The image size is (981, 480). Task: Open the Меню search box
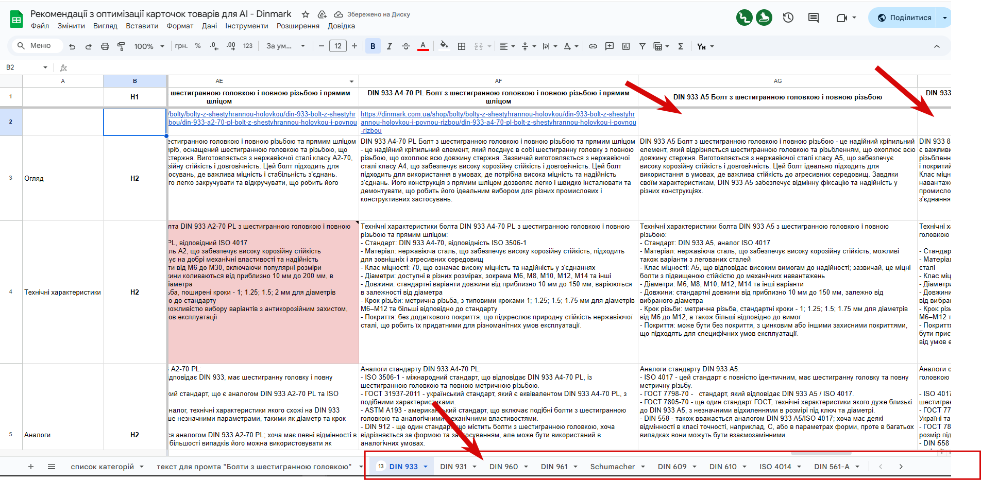37,46
